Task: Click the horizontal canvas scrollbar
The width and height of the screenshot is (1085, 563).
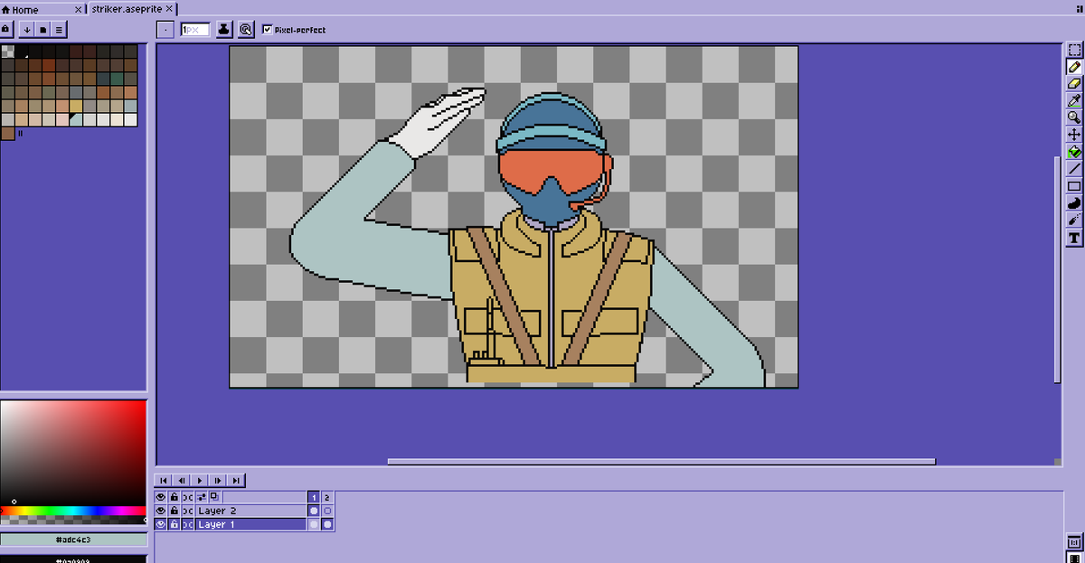Action: coord(662,462)
